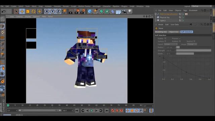Image resolution: width=215 pixels, height=121 pixels.
Task: Open the File menu in main menu bar
Action: [x=2, y=6]
